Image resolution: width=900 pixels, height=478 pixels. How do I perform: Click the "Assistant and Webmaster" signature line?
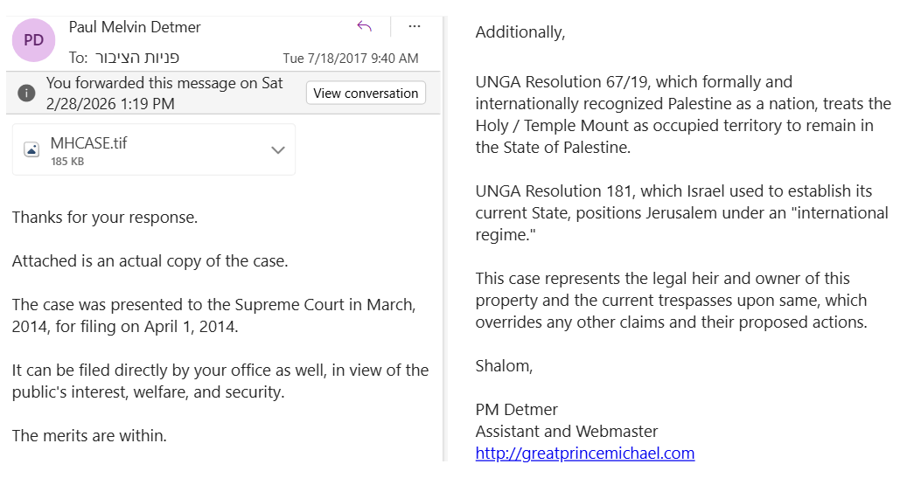(x=567, y=431)
